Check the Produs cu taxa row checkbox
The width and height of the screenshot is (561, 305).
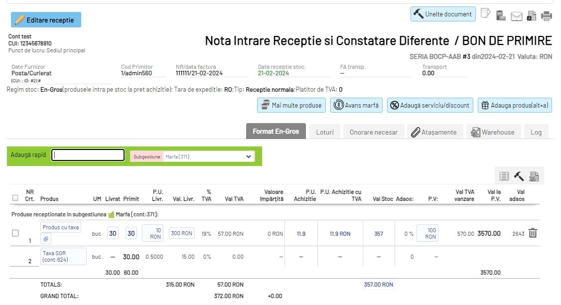point(15,233)
